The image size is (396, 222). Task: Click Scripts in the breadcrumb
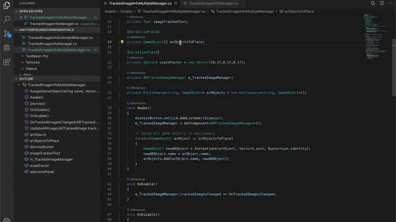[x=126, y=11]
